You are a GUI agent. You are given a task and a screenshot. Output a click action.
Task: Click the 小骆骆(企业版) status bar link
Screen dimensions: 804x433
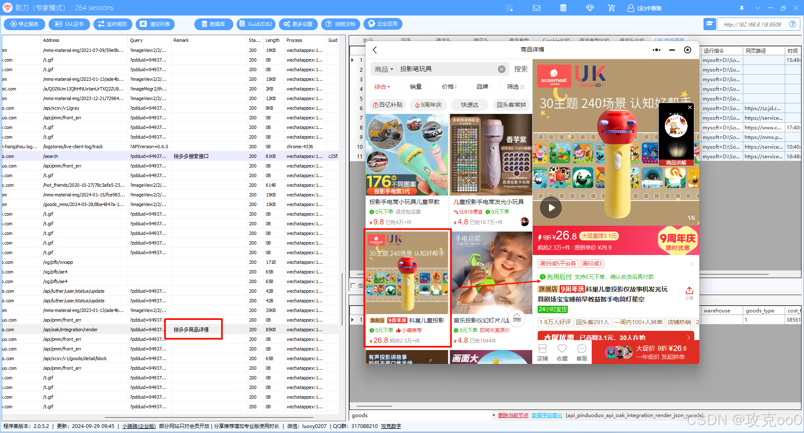pos(139,426)
